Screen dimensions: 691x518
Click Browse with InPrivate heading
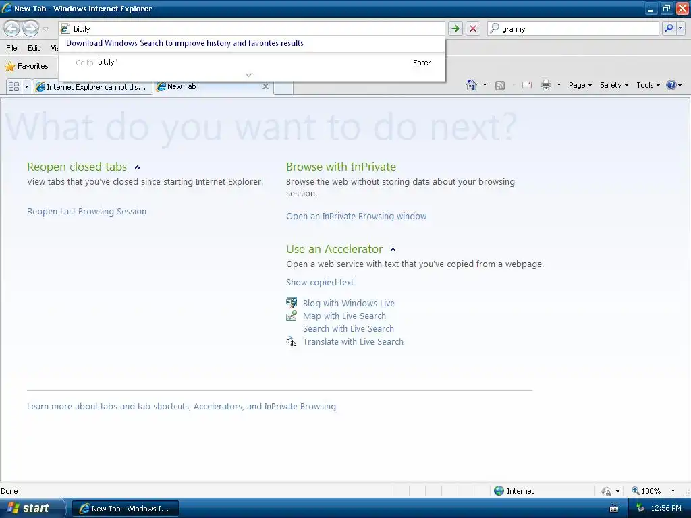coord(341,167)
